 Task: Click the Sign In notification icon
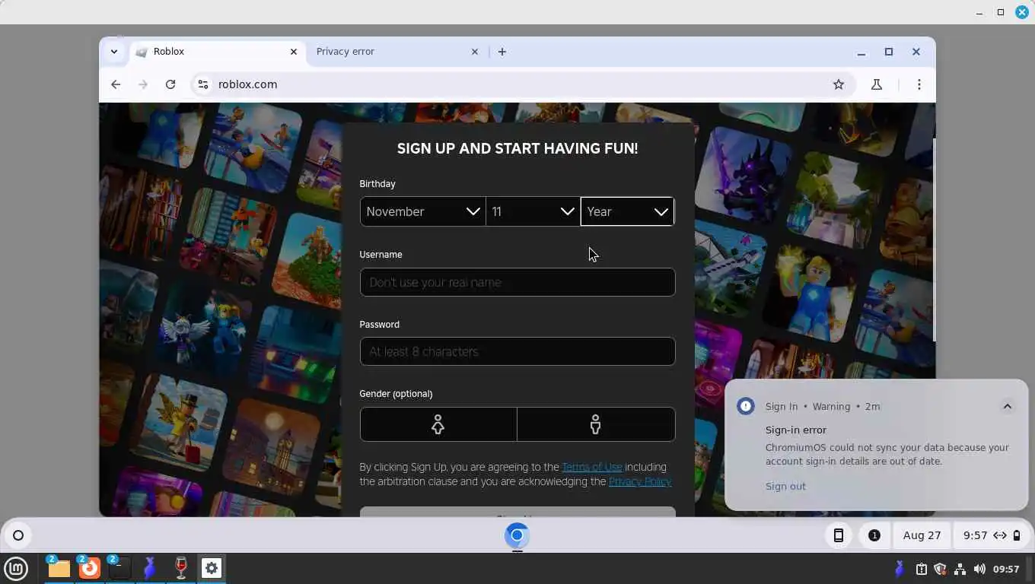click(x=746, y=406)
